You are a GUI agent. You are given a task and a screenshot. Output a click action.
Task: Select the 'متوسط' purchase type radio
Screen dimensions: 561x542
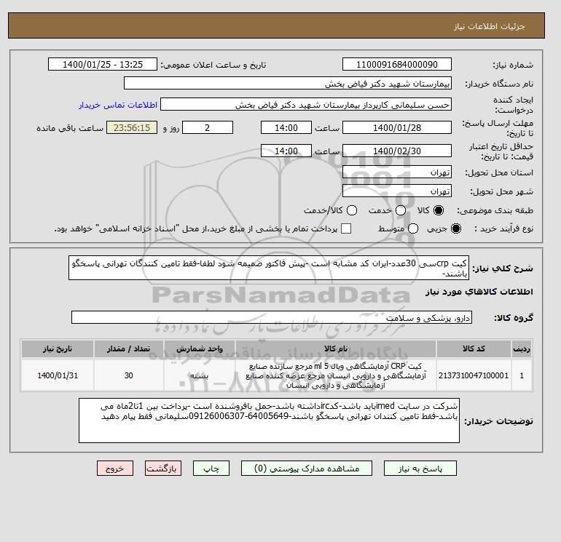click(x=413, y=228)
